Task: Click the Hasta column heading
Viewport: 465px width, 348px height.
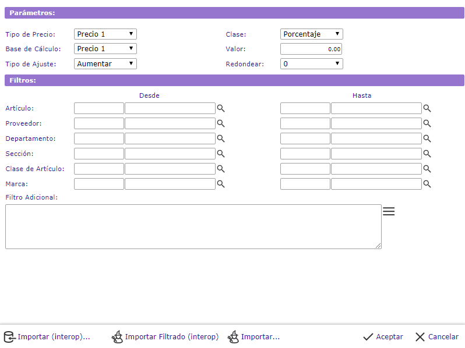Action: [362, 95]
